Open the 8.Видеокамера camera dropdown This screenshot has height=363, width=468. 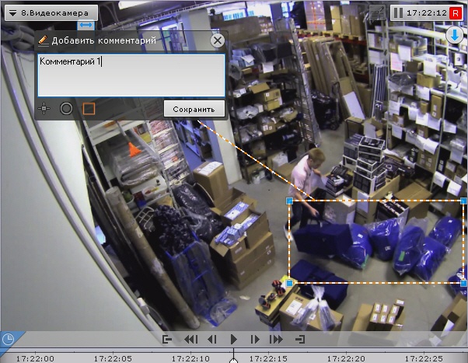point(49,13)
